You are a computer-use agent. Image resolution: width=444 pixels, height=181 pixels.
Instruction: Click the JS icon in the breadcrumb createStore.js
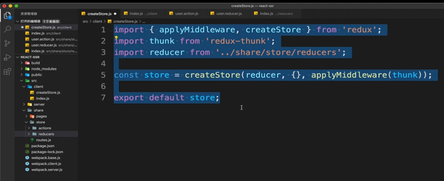pos(110,21)
